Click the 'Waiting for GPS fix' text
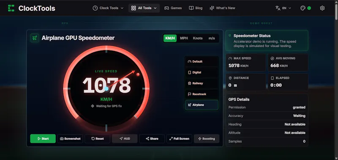338x160 pixels. pos(109,106)
